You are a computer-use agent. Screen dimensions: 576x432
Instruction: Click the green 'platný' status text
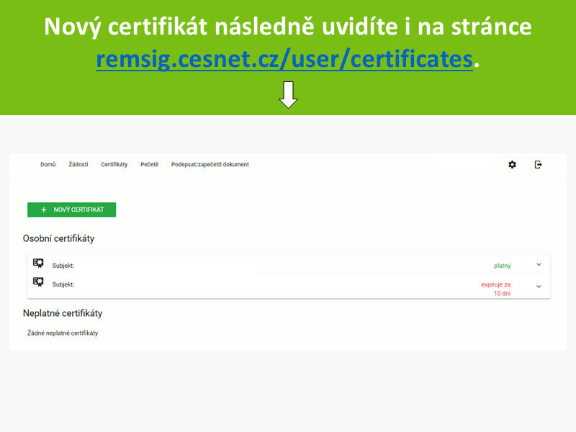pyautogui.click(x=502, y=266)
